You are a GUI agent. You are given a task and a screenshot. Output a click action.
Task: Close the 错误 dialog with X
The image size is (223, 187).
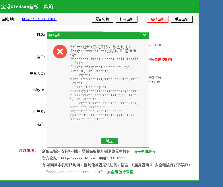(144, 35)
